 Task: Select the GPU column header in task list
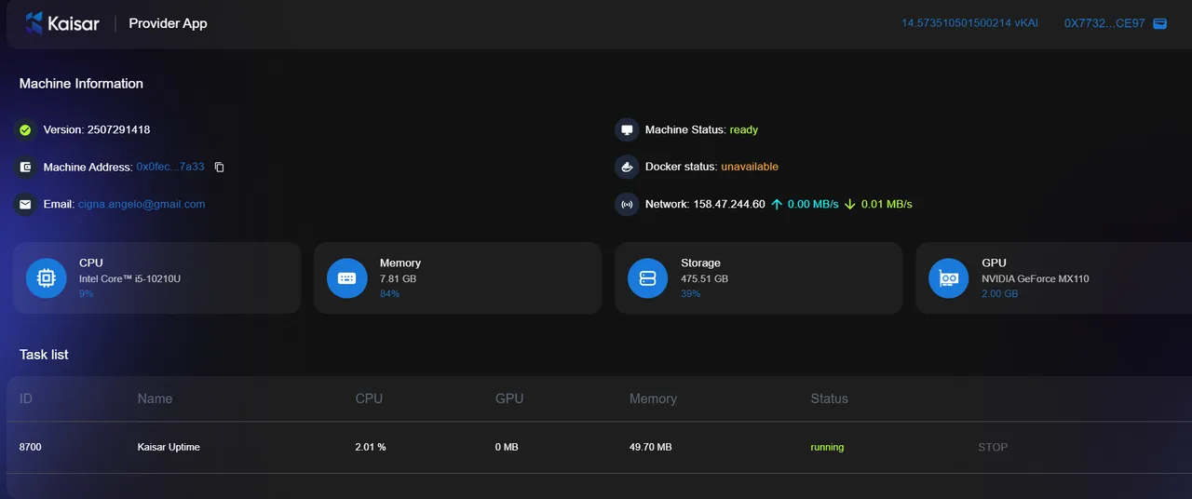(509, 398)
